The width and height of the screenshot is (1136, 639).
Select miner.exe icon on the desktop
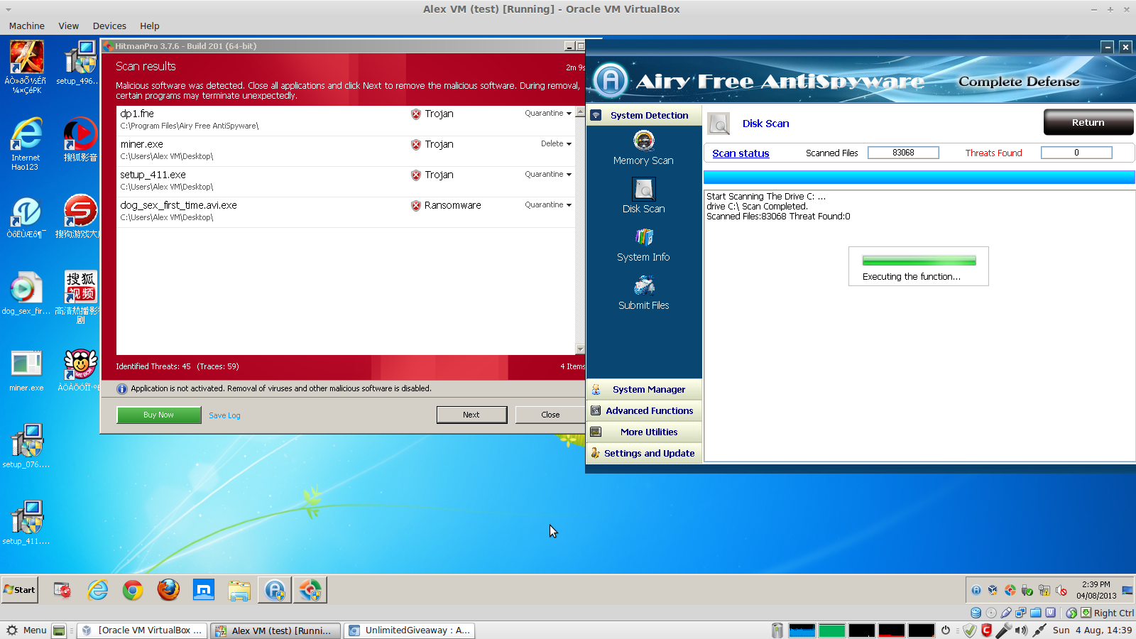26,371
